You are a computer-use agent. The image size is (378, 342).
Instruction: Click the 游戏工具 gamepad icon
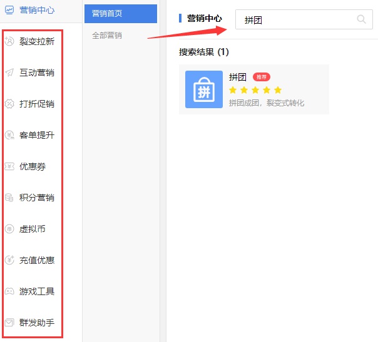(x=9, y=291)
